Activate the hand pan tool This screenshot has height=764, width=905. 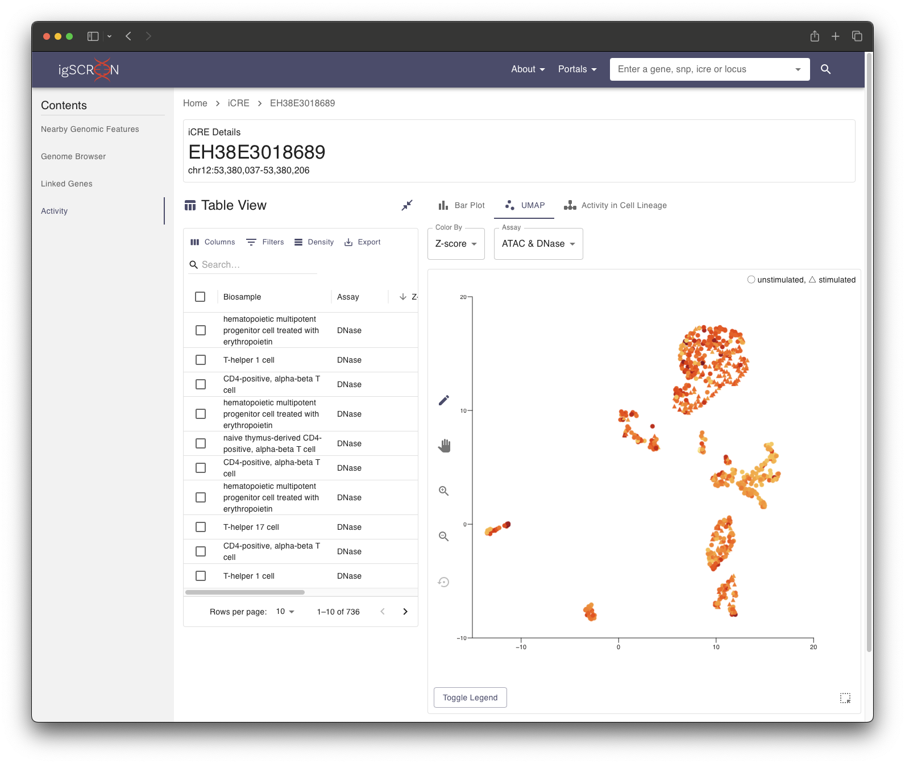pyautogui.click(x=444, y=446)
